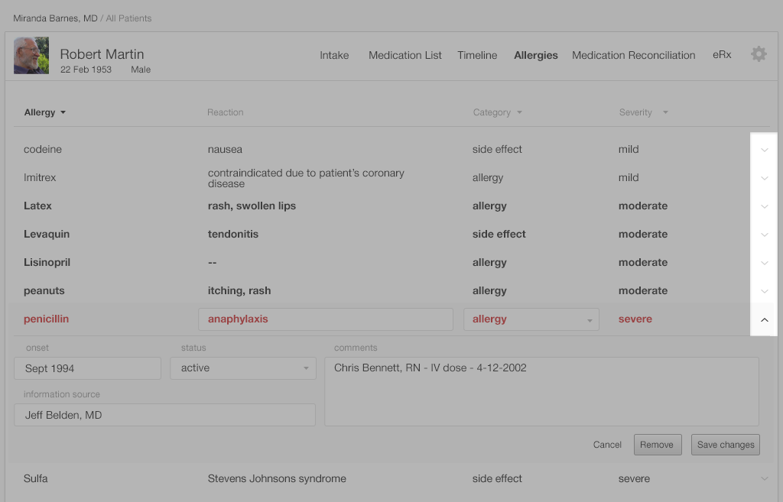Click the onset field with Sept 1994
783x502 pixels.
(x=87, y=368)
